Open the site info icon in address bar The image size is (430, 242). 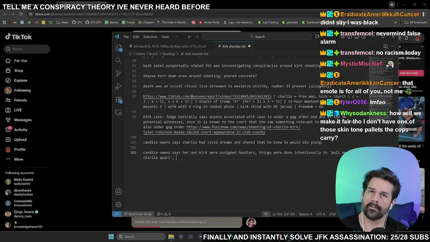(31, 14)
